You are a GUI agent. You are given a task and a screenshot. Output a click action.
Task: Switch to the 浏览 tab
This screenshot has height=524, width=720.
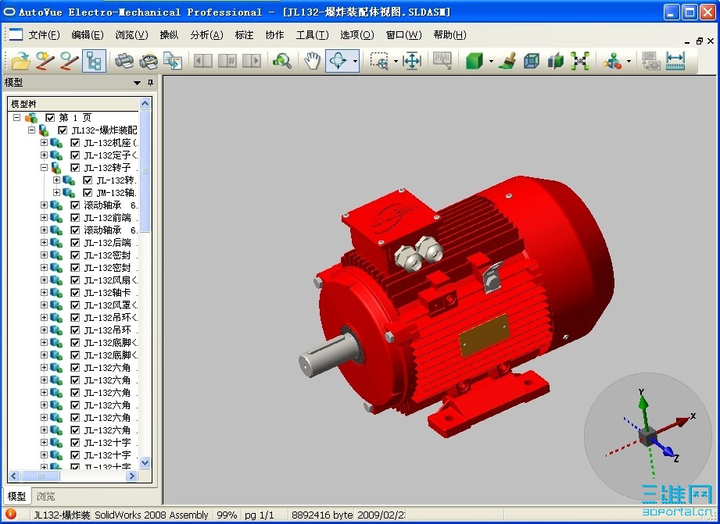coord(45,496)
